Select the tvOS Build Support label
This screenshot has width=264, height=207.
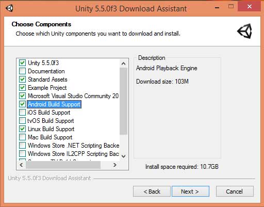point(51,121)
